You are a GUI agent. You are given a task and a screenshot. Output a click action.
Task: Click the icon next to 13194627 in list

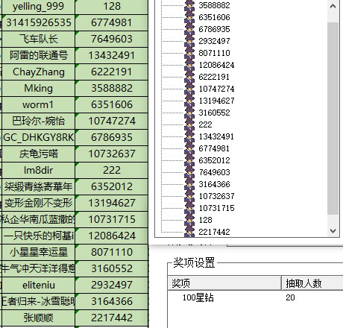pos(189,101)
